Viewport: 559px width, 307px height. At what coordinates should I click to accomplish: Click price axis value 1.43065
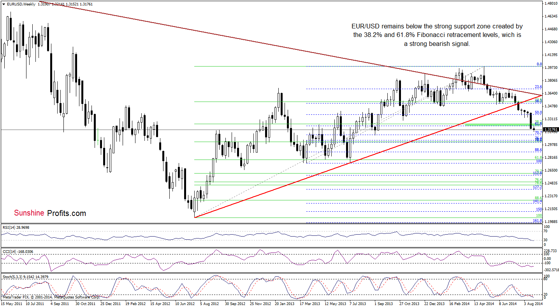(551, 42)
